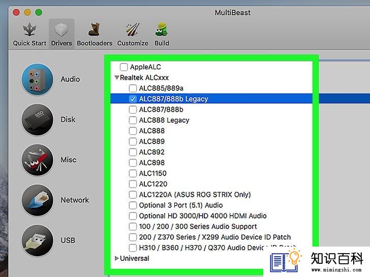The width and height of the screenshot is (370, 277).
Task: Select the ALC888 Legacy row text
Action: (164, 120)
